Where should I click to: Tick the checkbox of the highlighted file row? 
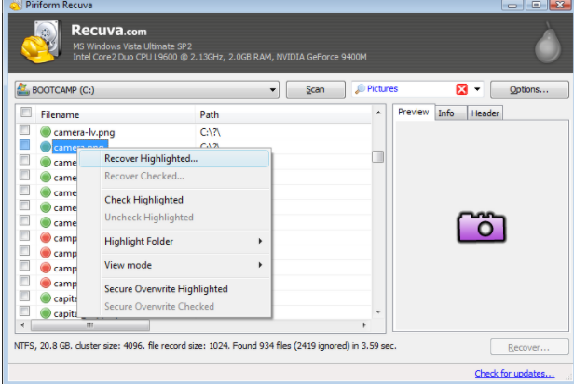(25, 147)
